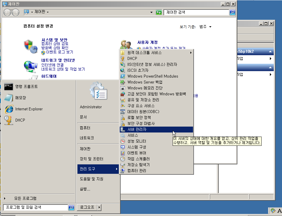
Task: Click the Windows 메모리 진단 icon
Action: [123, 88]
